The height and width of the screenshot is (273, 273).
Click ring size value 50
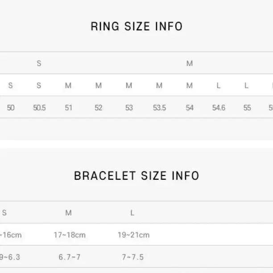tap(11, 108)
